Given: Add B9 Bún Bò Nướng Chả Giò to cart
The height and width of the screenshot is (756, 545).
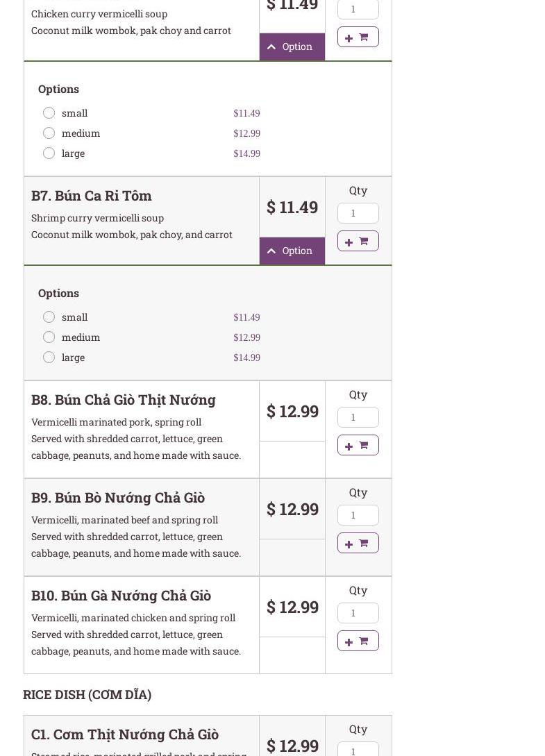Looking at the screenshot, I should (x=358, y=543).
